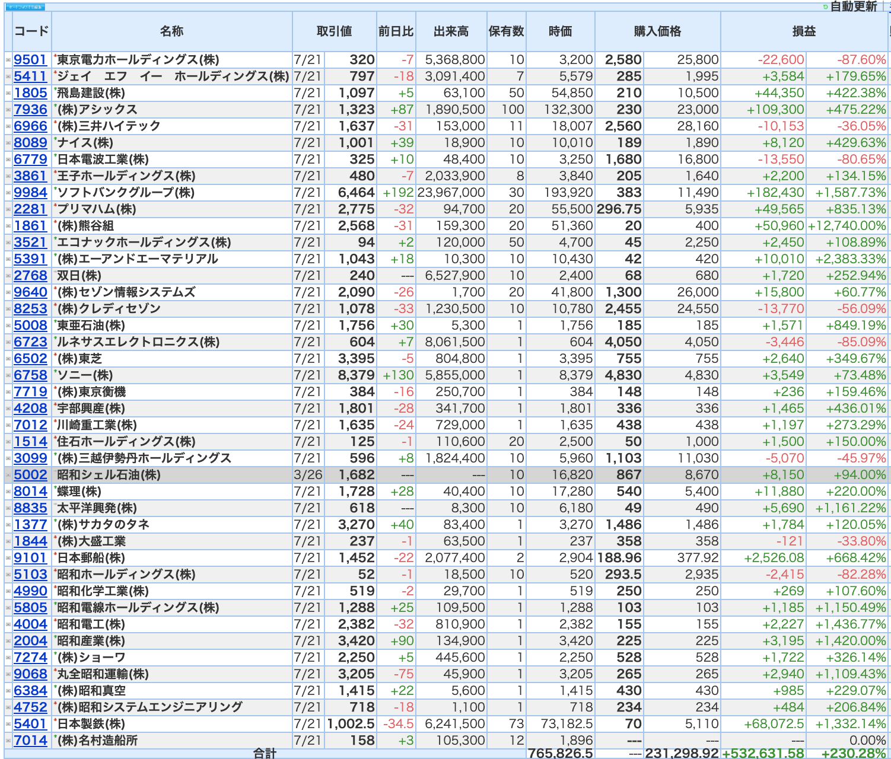
Task: Click the 損益 column header
Action: (x=804, y=31)
